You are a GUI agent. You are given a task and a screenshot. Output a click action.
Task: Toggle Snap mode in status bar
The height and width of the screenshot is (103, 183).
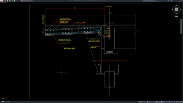(144, 102)
